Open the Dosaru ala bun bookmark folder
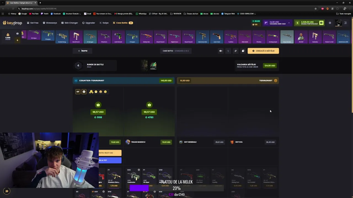The image size is (353, 198). tap(191, 14)
